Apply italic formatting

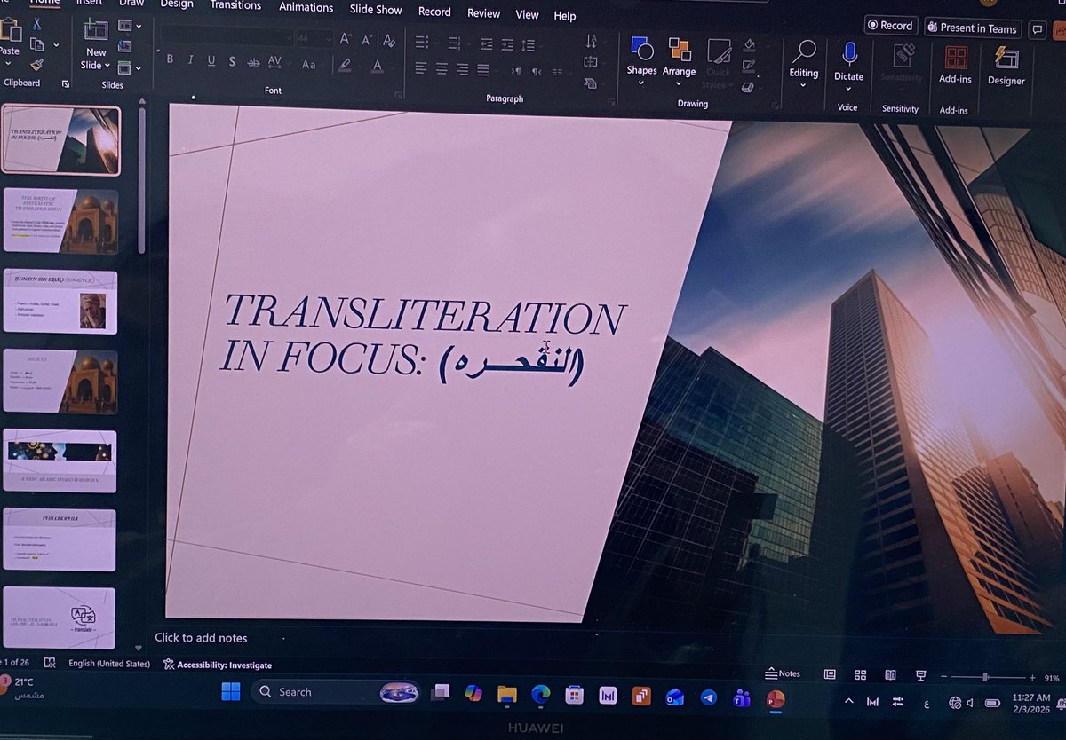tap(190, 60)
